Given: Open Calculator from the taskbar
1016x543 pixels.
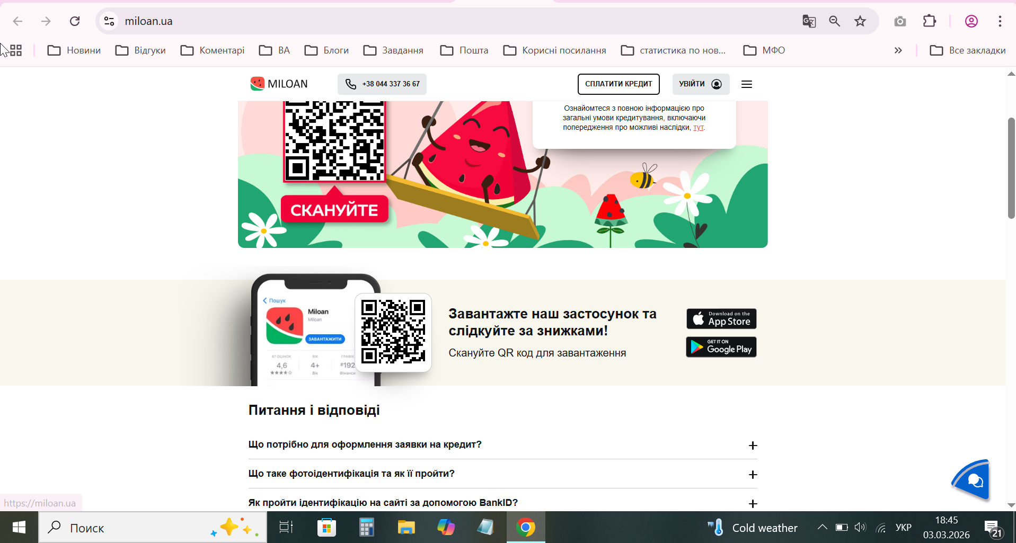Looking at the screenshot, I should point(367,528).
